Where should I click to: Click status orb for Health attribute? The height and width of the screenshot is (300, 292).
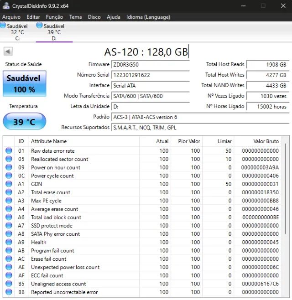point(9,242)
